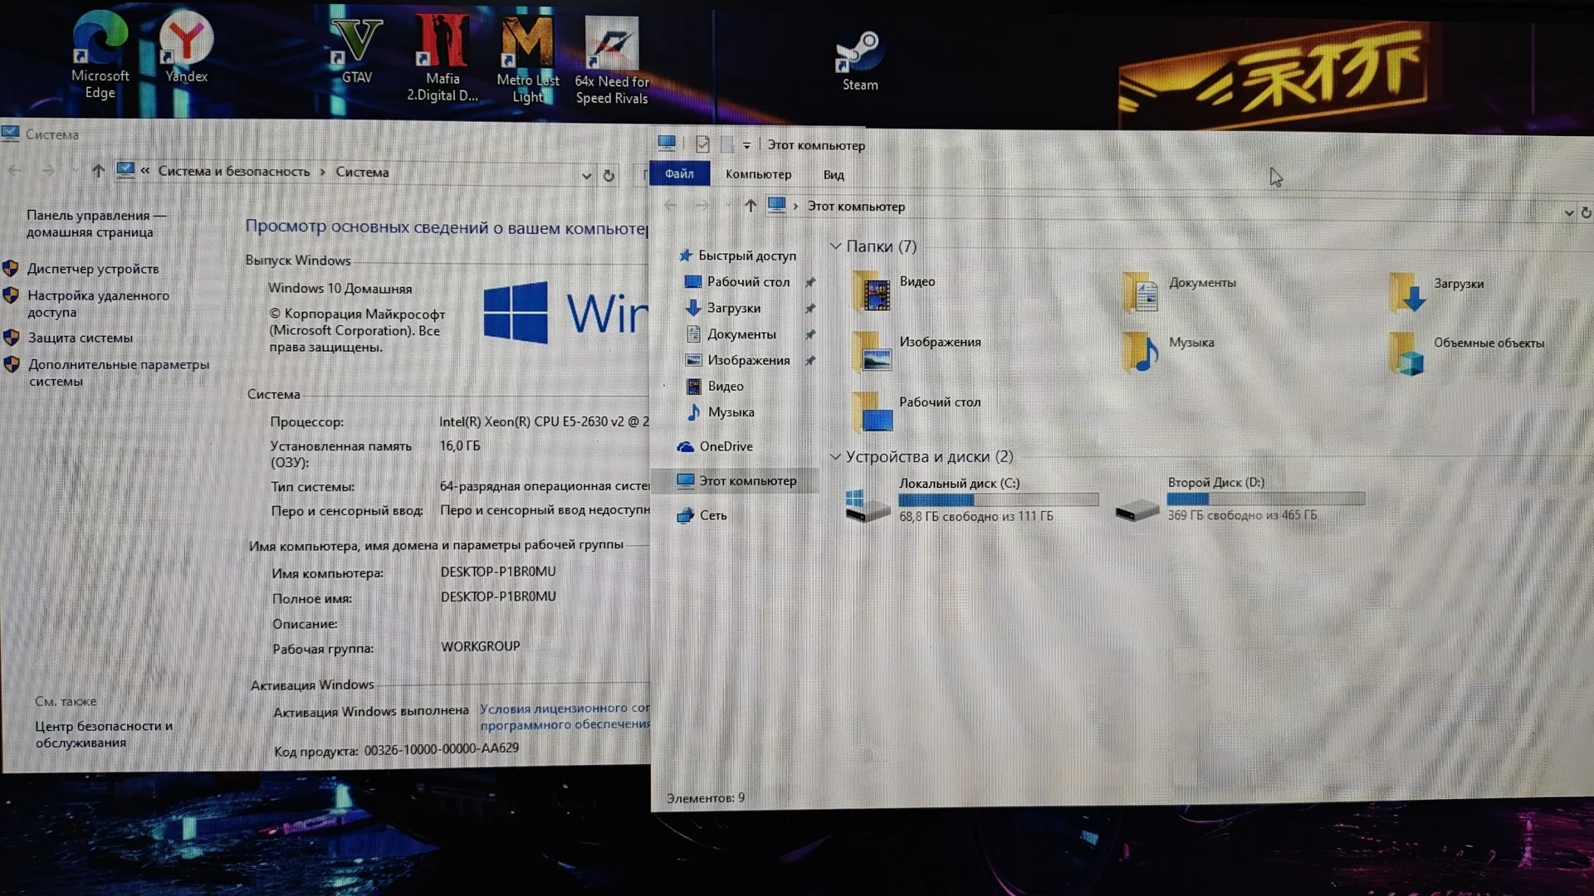Select Загрузки in Explorer sidebar
The width and height of the screenshot is (1594, 896).
723,308
